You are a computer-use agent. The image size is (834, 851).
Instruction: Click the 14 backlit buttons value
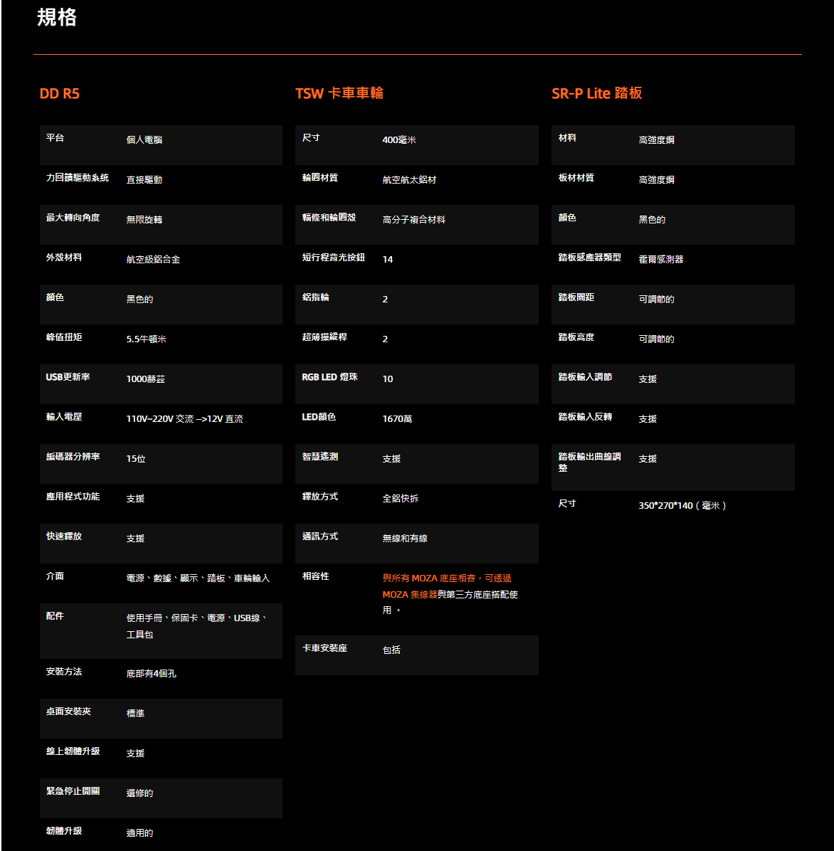click(387, 260)
